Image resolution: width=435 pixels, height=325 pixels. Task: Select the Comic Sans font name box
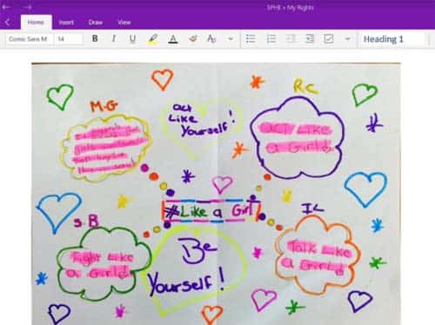(x=30, y=39)
